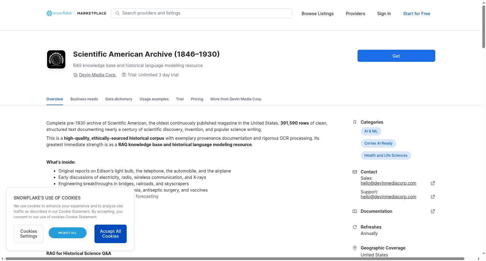Click the Snowflake logo icon
486x261 pixels.
pyautogui.click(x=49, y=13)
